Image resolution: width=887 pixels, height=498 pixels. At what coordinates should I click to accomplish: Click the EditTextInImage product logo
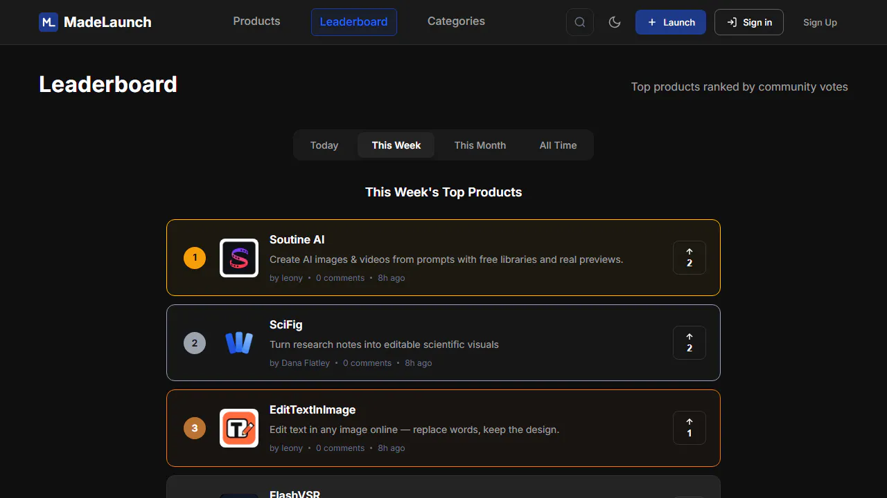click(239, 428)
